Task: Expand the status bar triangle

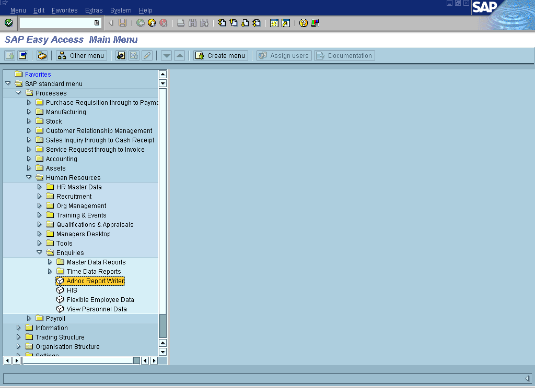Action: 527,378
